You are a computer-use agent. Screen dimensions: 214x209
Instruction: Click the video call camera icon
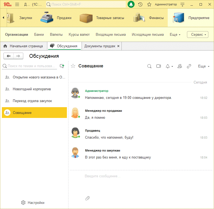(159, 66)
